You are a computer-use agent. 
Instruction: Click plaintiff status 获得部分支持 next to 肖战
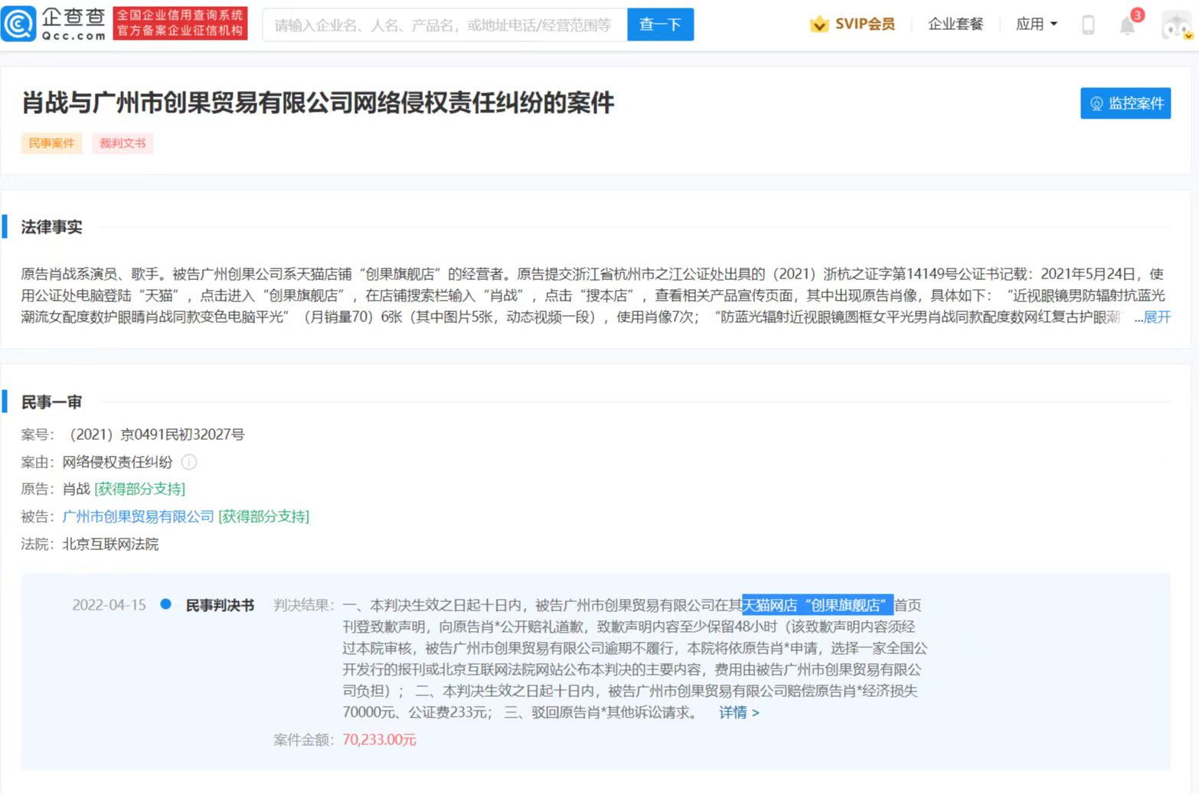point(139,489)
